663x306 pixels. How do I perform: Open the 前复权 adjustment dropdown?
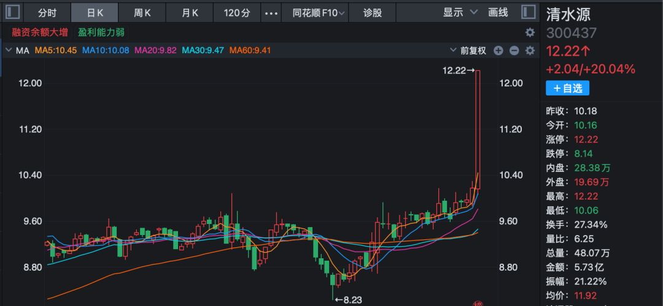pyautogui.click(x=470, y=50)
